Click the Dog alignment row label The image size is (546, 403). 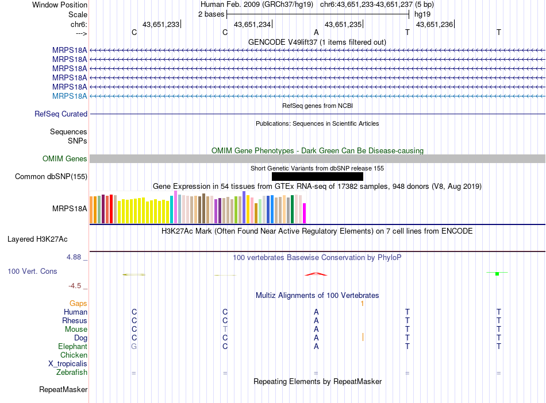(x=80, y=338)
